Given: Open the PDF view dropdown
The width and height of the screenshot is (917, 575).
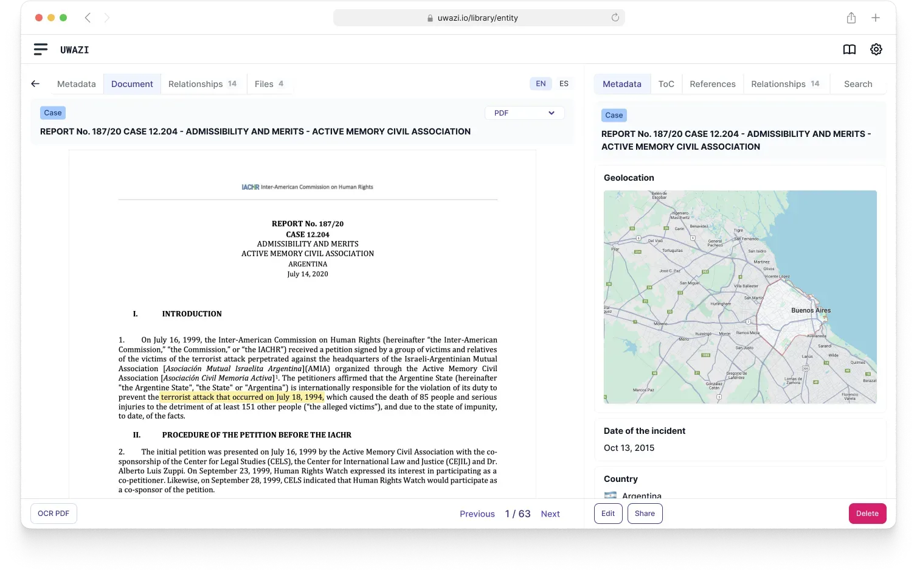Looking at the screenshot, I should tap(524, 113).
